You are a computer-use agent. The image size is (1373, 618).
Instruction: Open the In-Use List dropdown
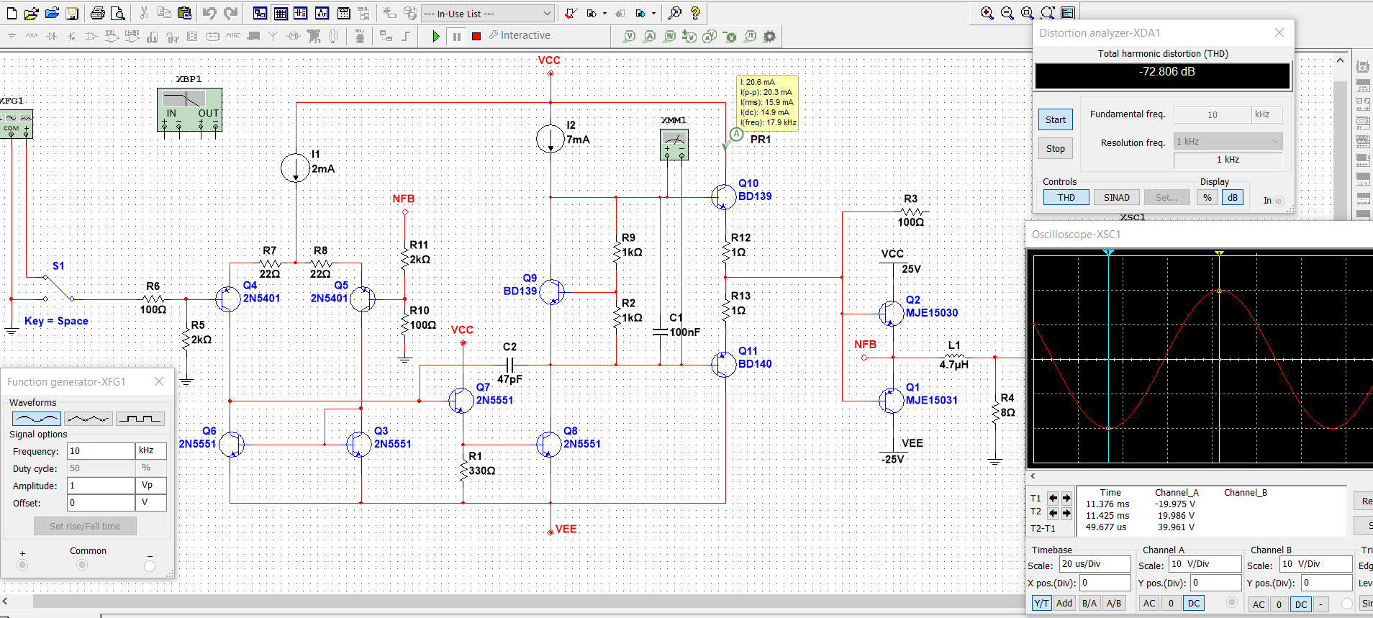pos(487,14)
